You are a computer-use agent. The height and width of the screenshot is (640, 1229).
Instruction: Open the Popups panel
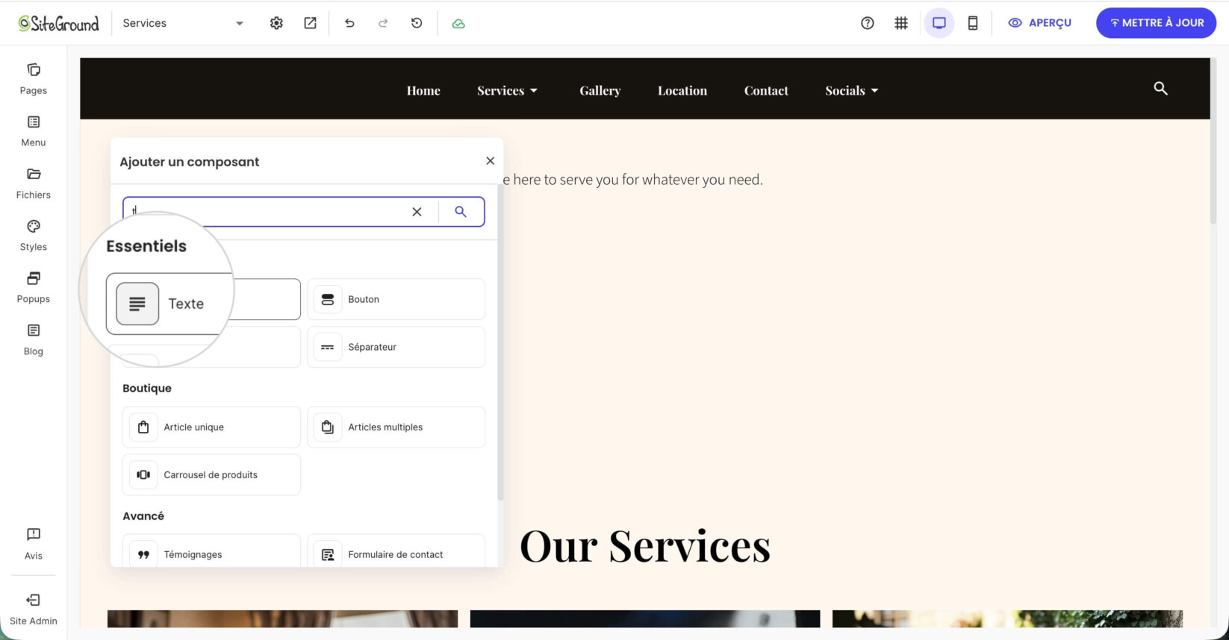click(34, 288)
